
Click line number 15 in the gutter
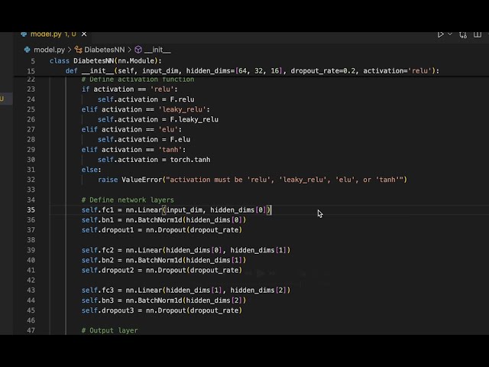(x=31, y=71)
